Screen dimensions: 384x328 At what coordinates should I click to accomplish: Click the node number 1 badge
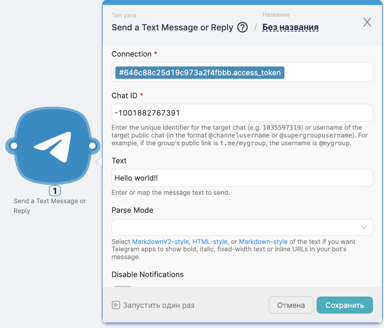click(x=55, y=191)
